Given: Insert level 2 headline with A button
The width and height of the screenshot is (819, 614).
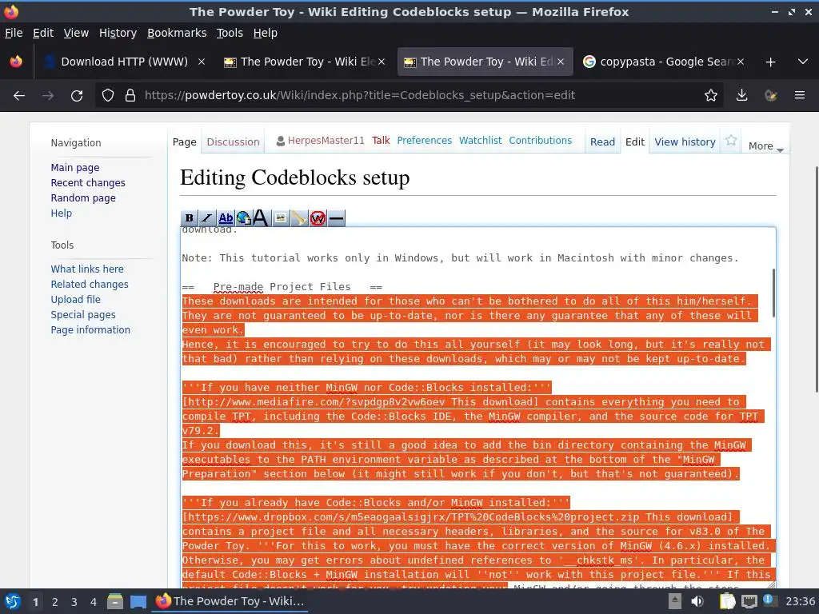Looking at the screenshot, I should click(x=262, y=217).
